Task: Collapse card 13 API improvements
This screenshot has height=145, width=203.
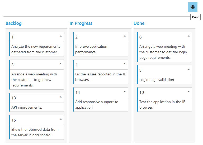Action: (x=61, y=97)
